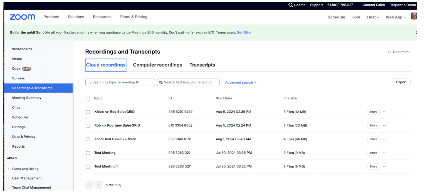Go to previous results page arrow
The height and width of the screenshot is (194, 426).
[x=89, y=185]
